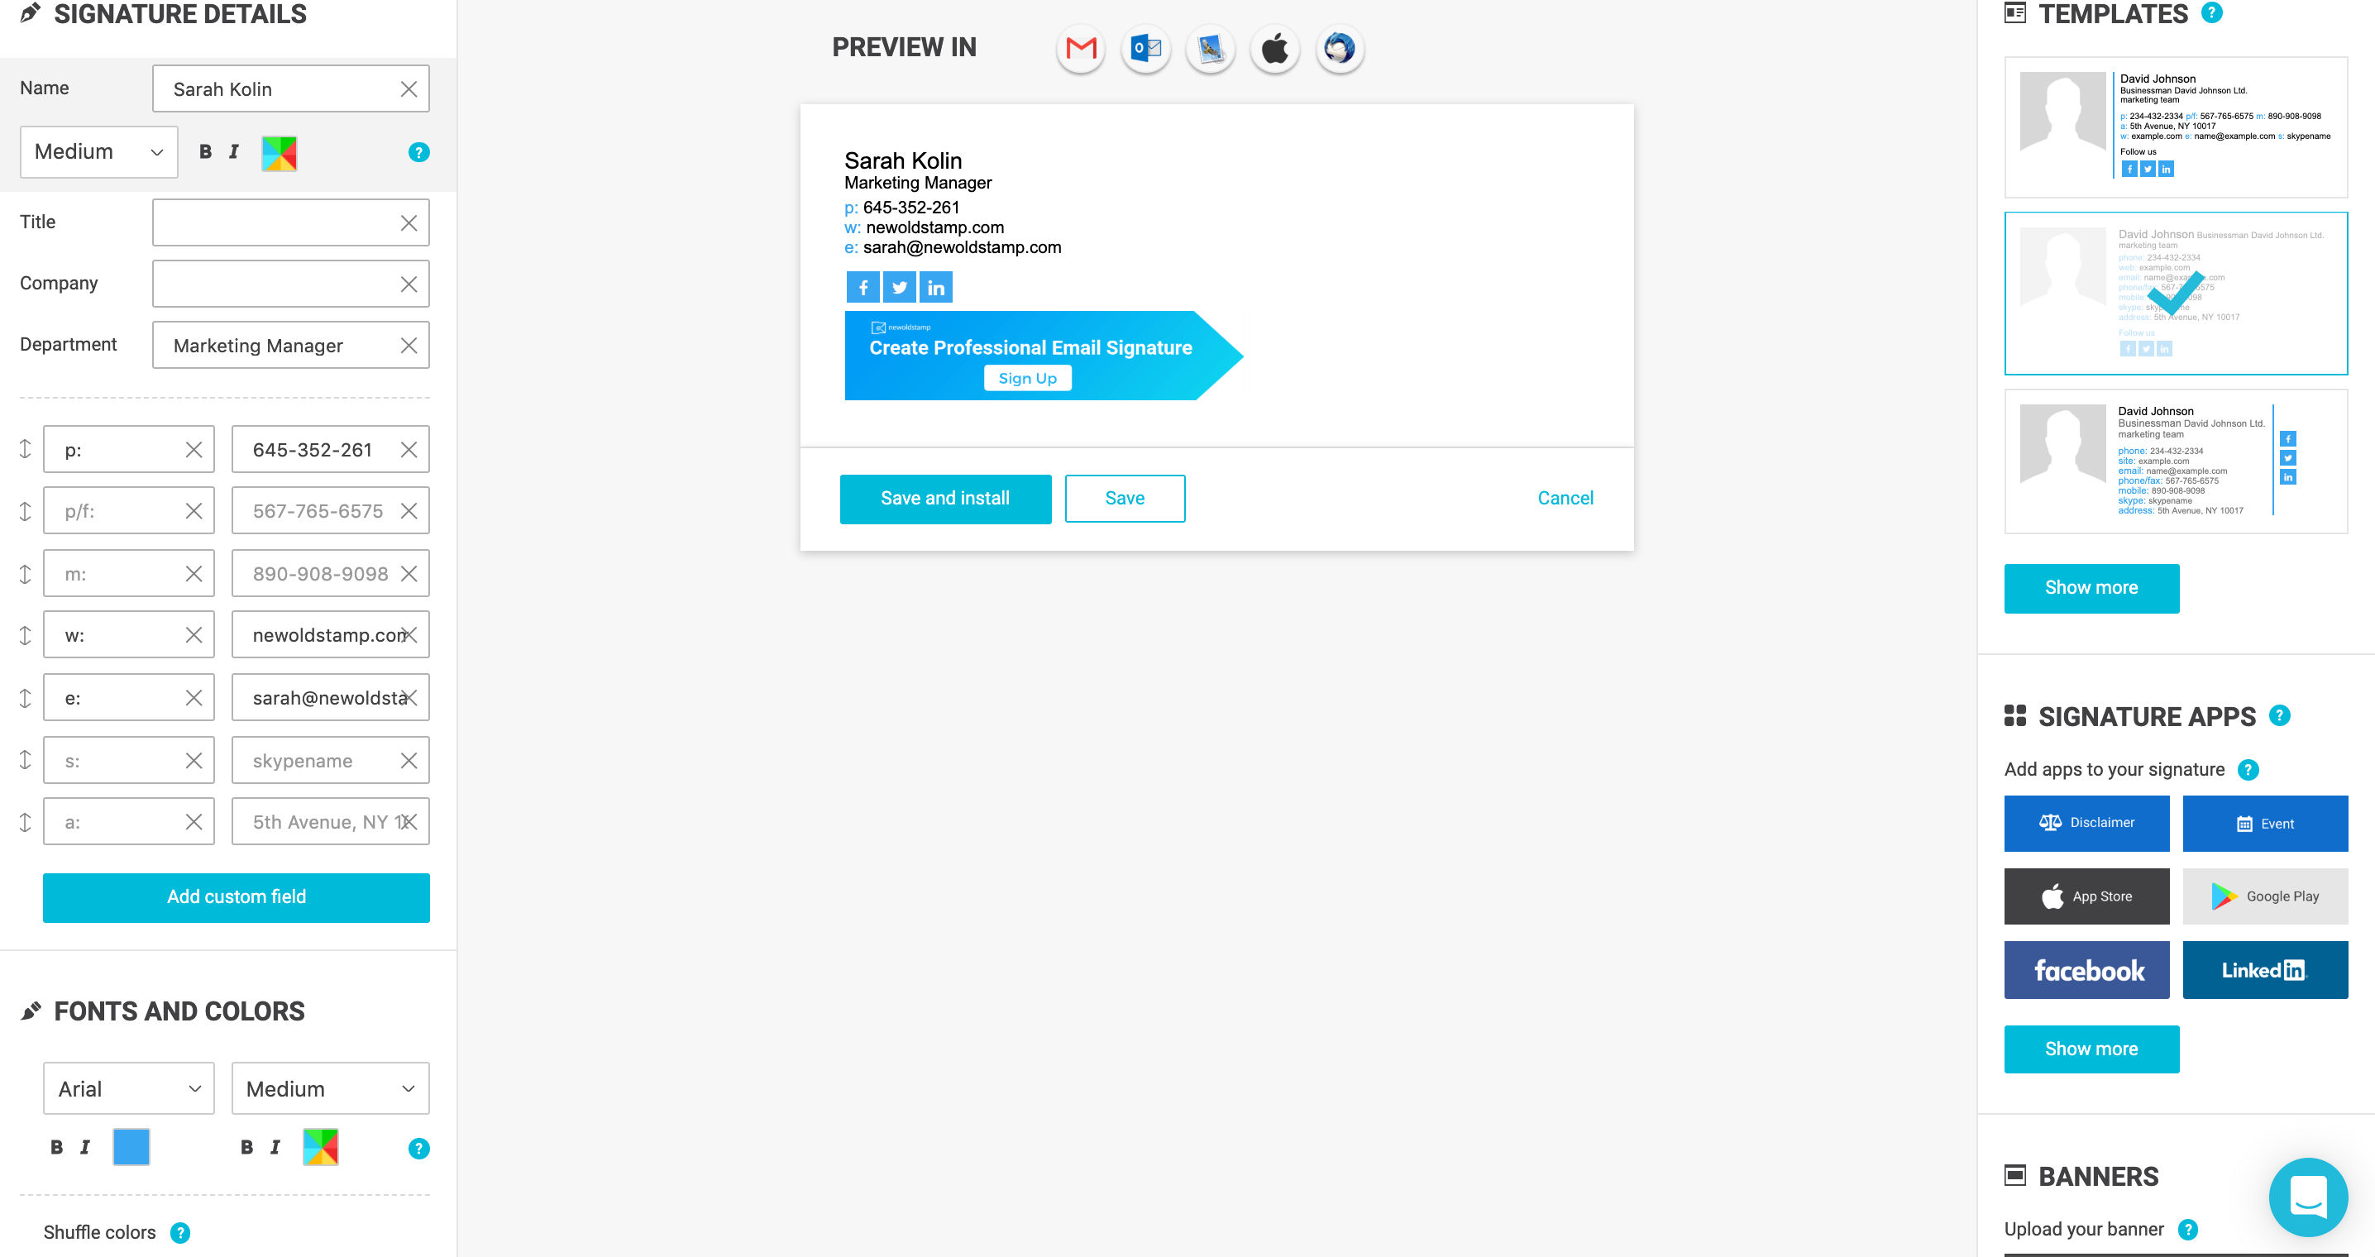Click the LinkedIn social icon in signature

tap(934, 286)
